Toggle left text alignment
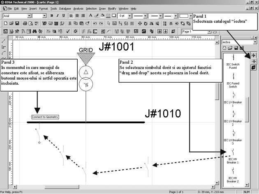The image size is (259, 194). click(x=71, y=16)
